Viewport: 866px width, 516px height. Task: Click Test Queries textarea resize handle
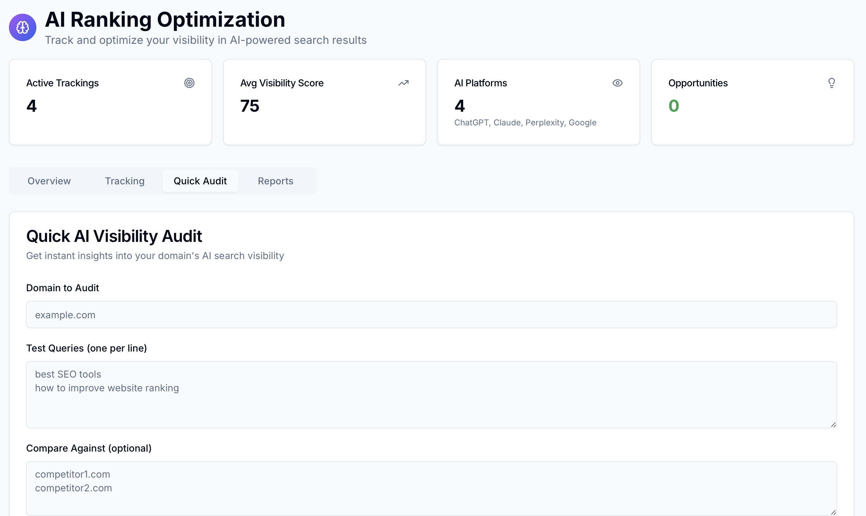(833, 425)
